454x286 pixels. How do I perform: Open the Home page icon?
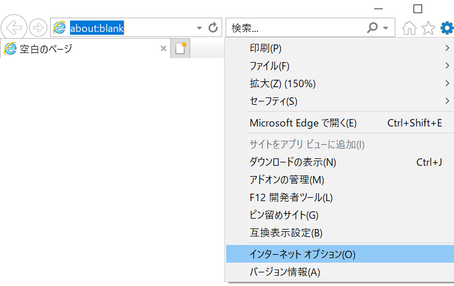coord(409,28)
